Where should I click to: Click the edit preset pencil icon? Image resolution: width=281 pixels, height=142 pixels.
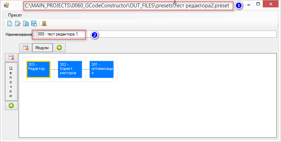pyautogui.click(x=18, y=24)
